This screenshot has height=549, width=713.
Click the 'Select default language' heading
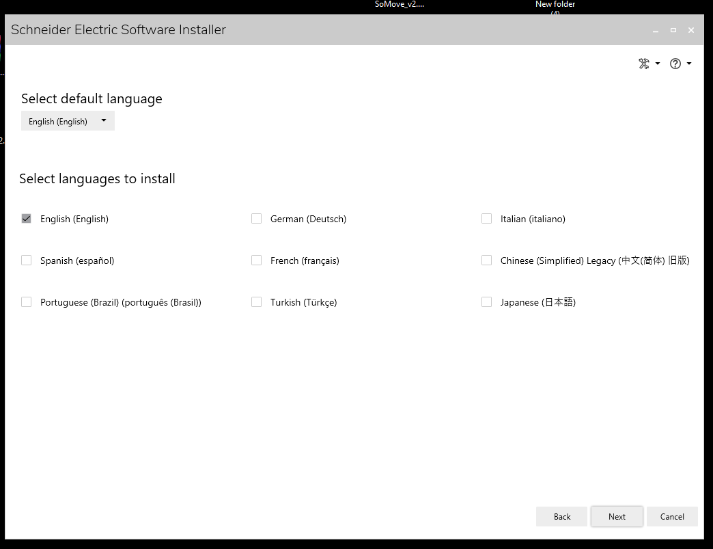pyautogui.click(x=92, y=98)
